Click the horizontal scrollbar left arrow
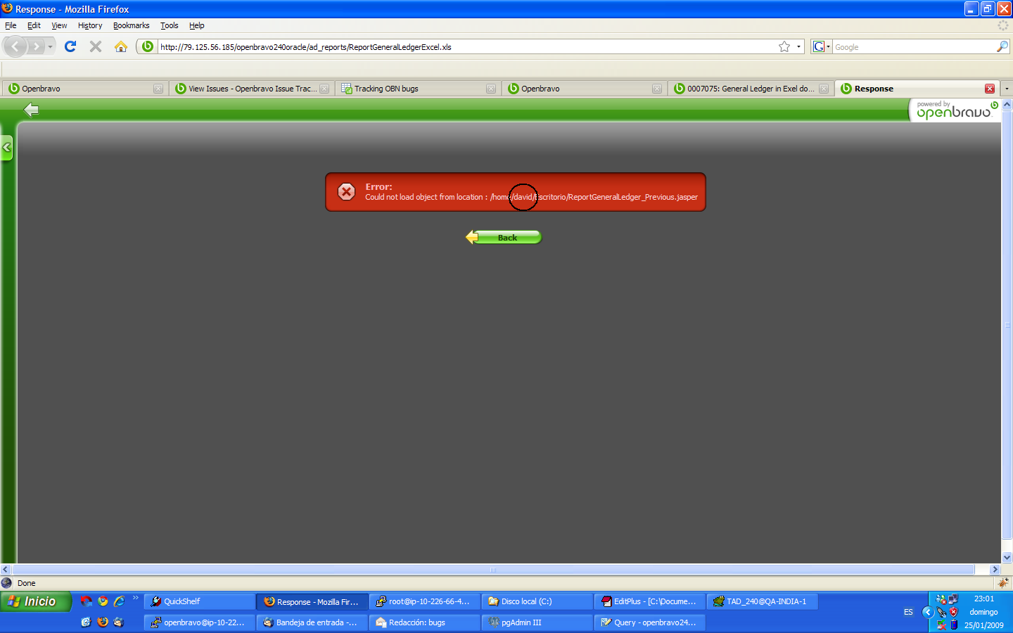Screen dimensions: 1013x633 pos(6,570)
